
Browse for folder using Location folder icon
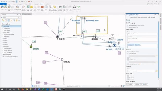pyautogui.click(x=157, y=71)
